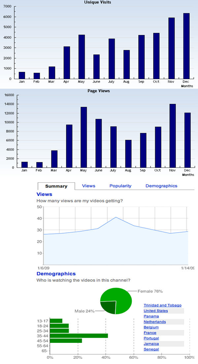Click the Aug bar in Page Views chart
Screen dimensions: 198x364
pyautogui.click(x=128, y=154)
